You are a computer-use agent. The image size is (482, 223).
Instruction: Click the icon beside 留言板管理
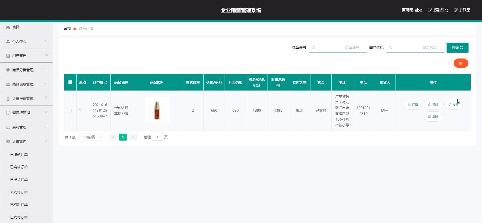point(8,113)
